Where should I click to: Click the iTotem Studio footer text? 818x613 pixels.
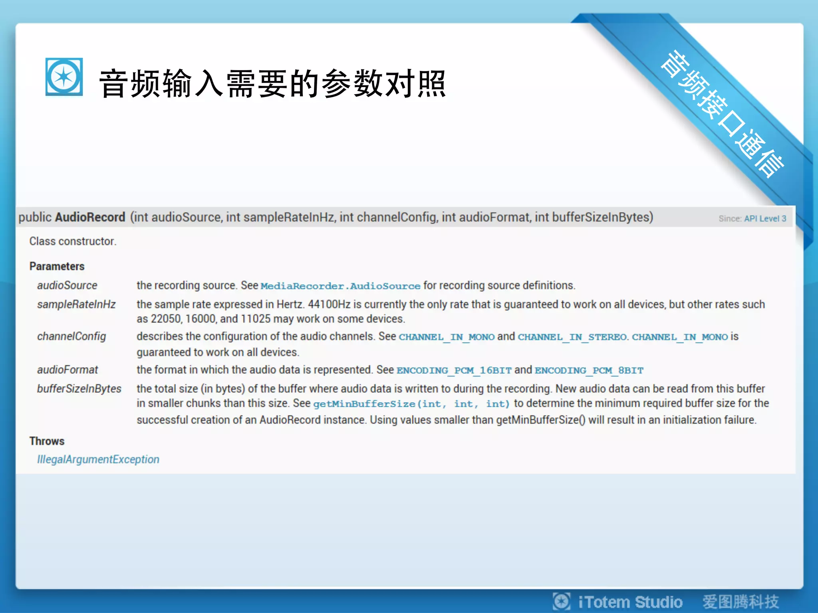tap(630, 602)
